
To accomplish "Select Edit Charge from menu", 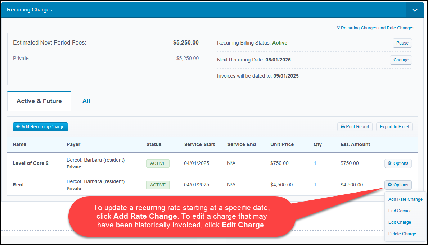I will (x=400, y=222).
